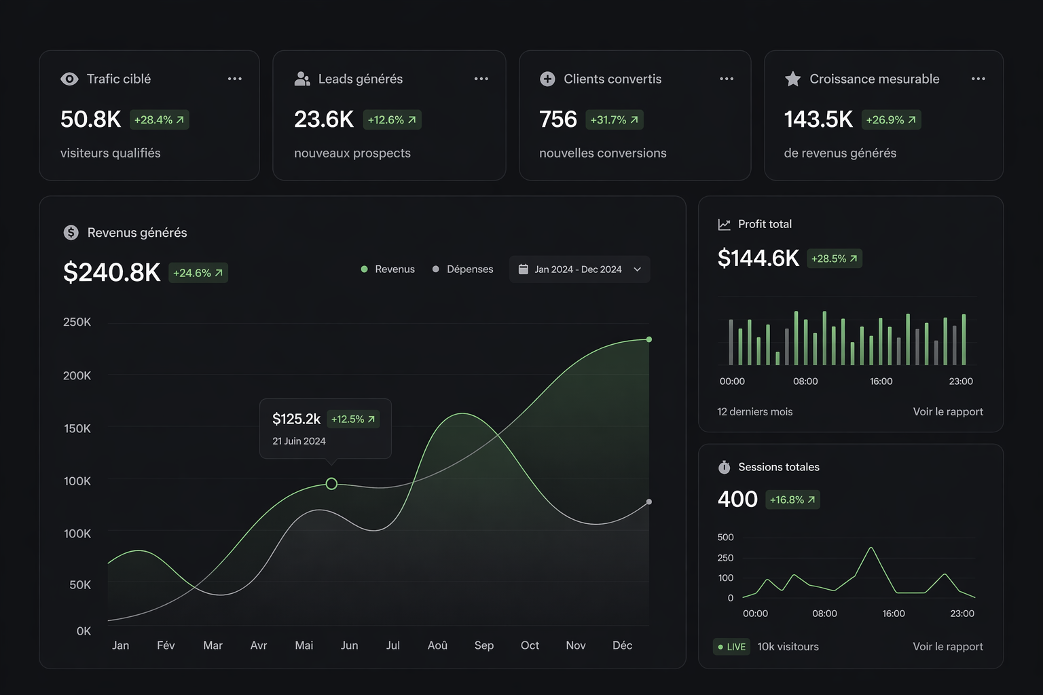The width and height of the screenshot is (1043, 695).
Task: Click the arrow icon in the +28.5% badge
Action: click(x=854, y=259)
